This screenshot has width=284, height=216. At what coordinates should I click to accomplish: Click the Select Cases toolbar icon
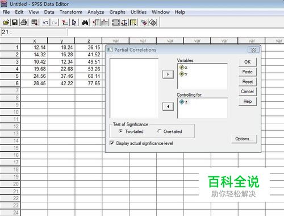click(x=133, y=23)
